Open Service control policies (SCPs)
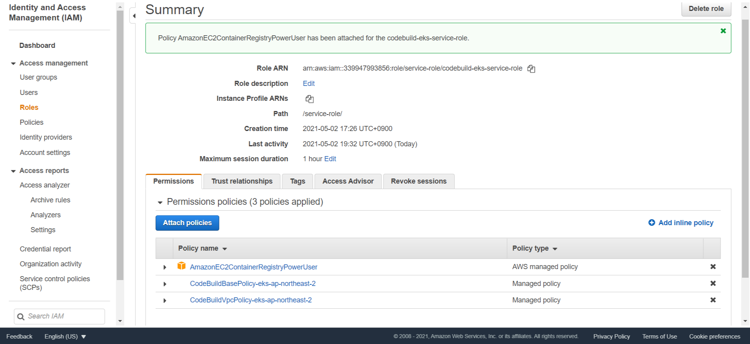The image size is (750, 344). [55, 283]
